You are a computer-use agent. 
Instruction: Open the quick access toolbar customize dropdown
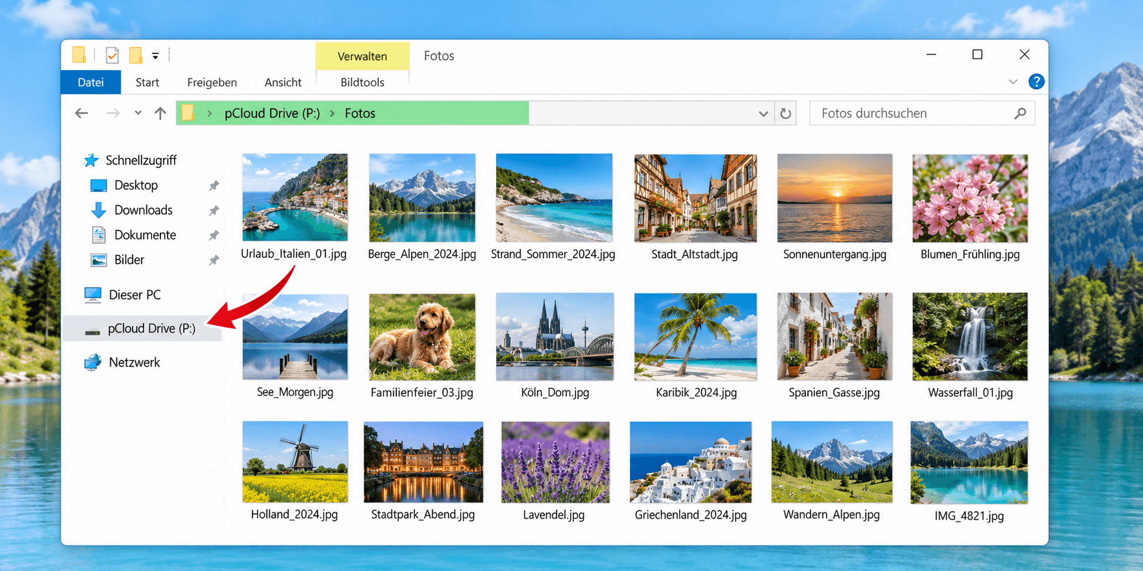(x=155, y=56)
